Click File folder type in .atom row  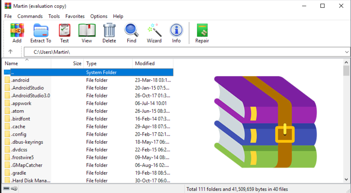97,111
